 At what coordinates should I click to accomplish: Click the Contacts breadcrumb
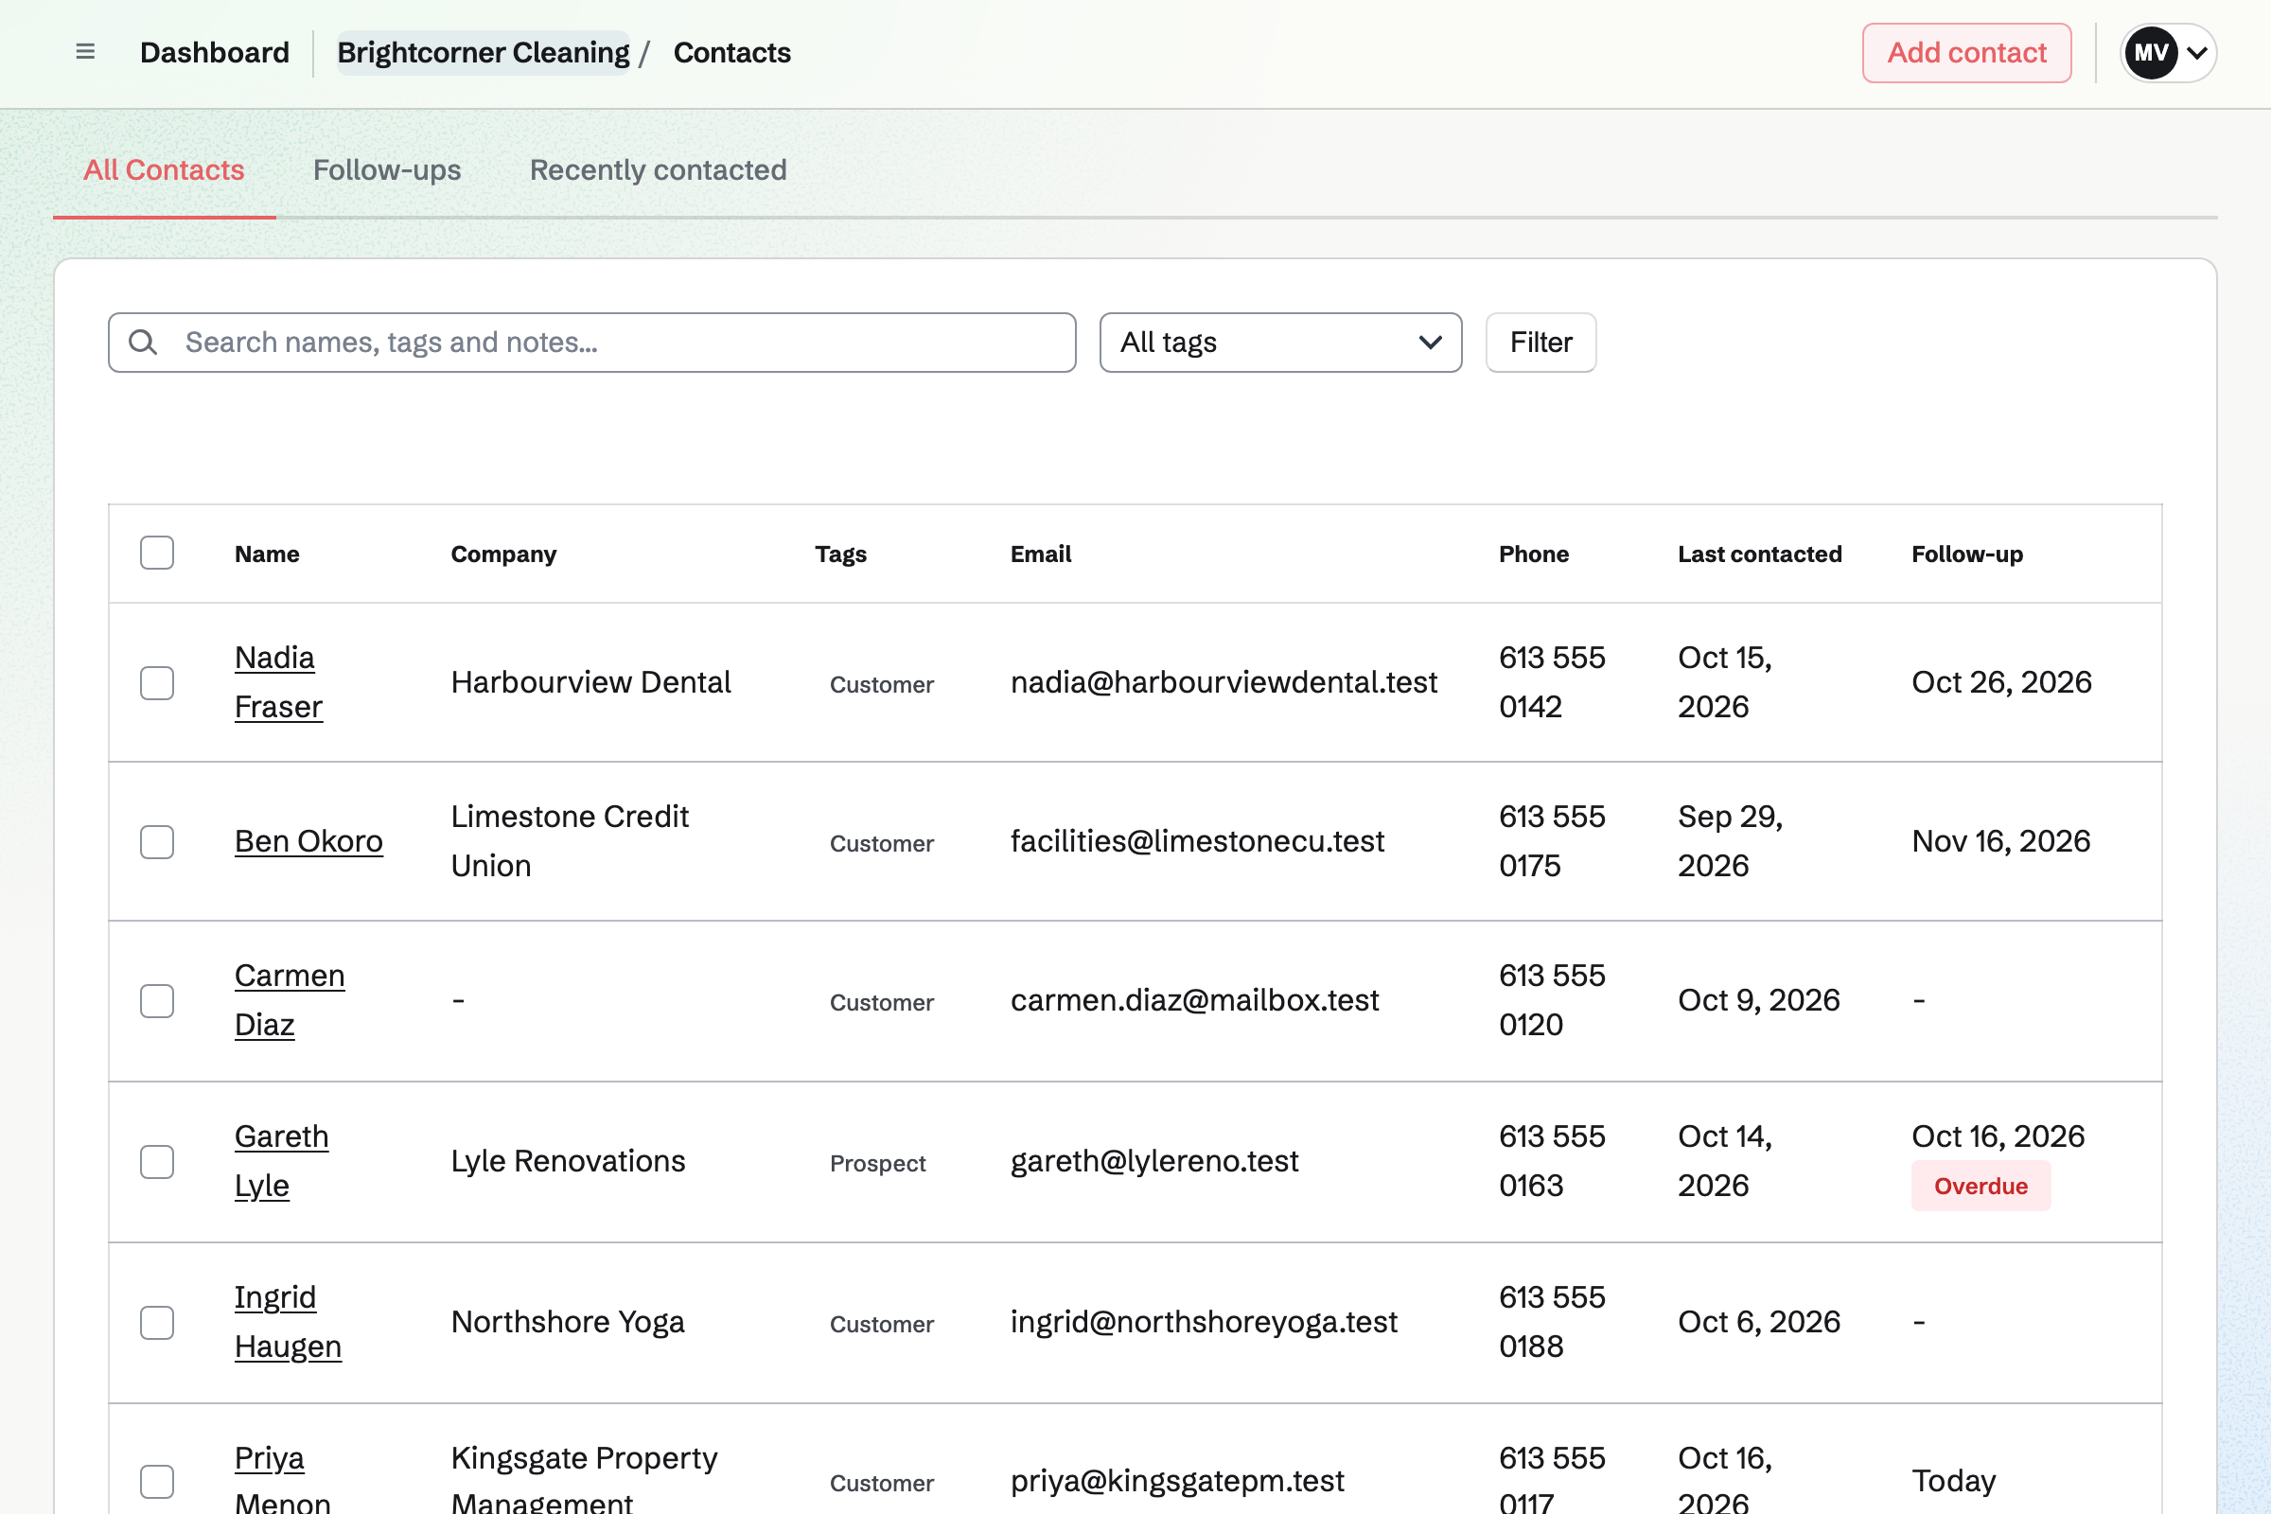[x=731, y=52]
